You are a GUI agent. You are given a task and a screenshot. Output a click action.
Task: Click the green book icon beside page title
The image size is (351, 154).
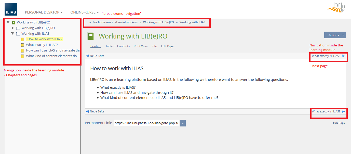coord(91,36)
